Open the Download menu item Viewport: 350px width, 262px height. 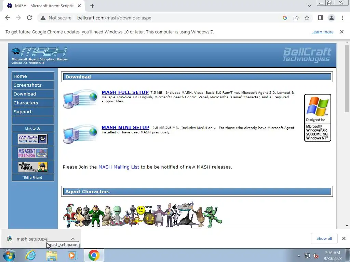point(33,94)
